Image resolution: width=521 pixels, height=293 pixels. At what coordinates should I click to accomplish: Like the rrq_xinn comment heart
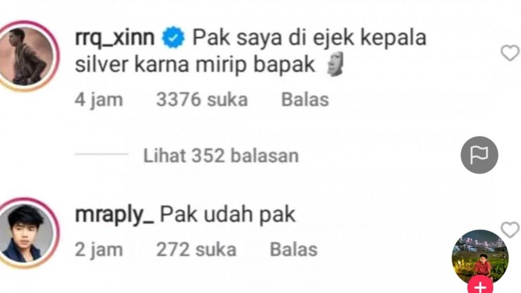pyautogui.click(x=510, y=53)
